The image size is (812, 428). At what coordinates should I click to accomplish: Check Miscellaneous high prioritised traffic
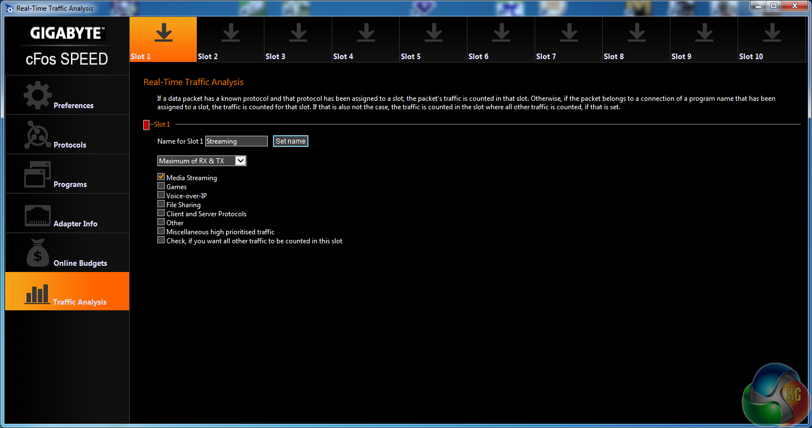click(x=161, y=231)
